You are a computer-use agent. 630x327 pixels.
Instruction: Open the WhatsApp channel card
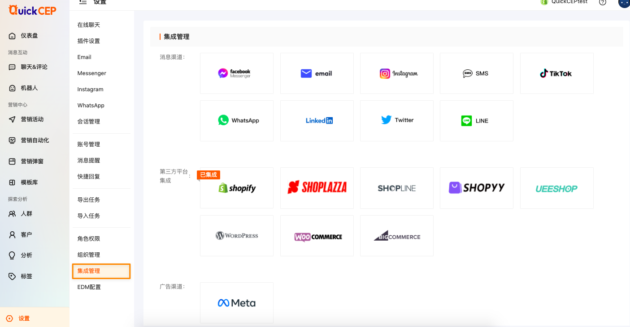[237, 121]
